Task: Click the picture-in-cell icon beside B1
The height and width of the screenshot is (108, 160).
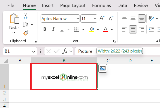Action: click(103, 68)
